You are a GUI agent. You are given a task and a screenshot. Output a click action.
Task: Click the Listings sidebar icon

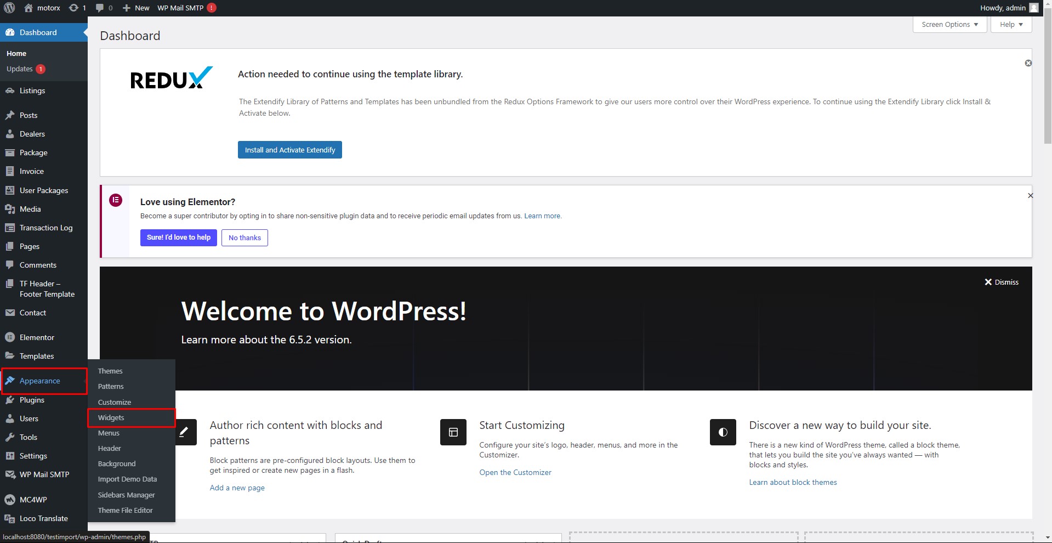point(10,90)
